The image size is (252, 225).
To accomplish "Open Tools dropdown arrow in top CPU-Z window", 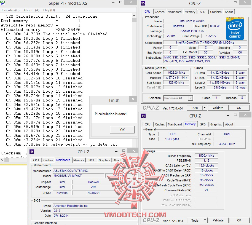I will click(205, 108).
